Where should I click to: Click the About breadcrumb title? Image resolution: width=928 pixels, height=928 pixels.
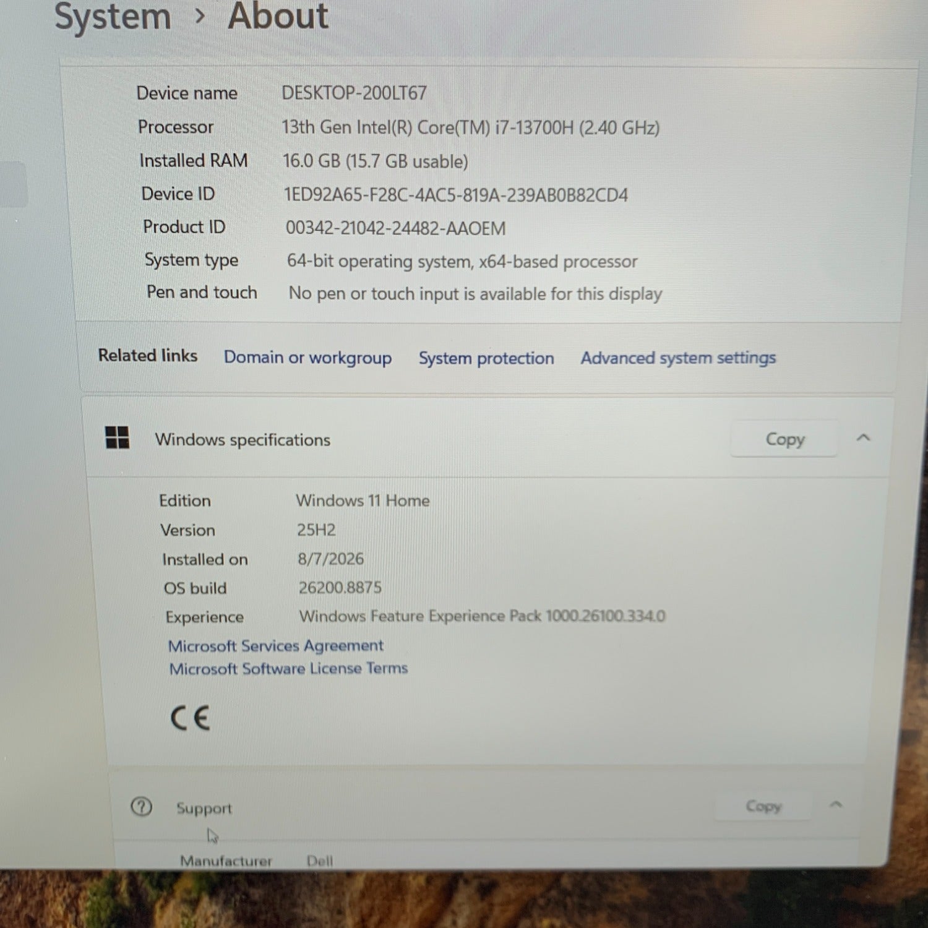(278, 15)
